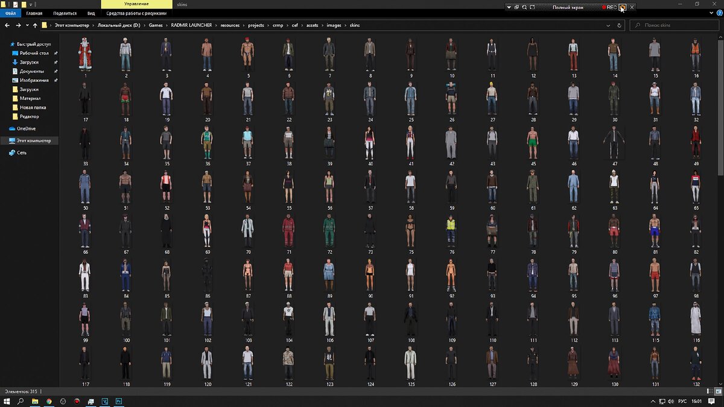Image resolution: width=724 pixels, height=407 pixels.
Task: Open the recorder toolbar dropdown arrow
Action: coord(509,7)
